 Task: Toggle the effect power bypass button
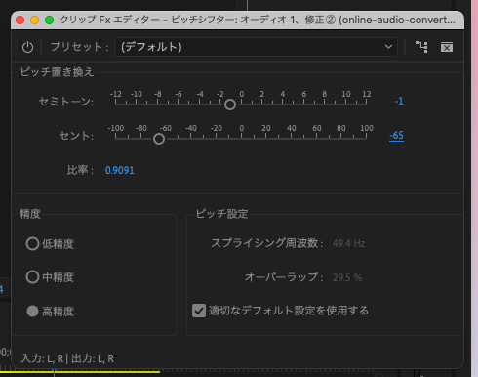click(27, 47)
